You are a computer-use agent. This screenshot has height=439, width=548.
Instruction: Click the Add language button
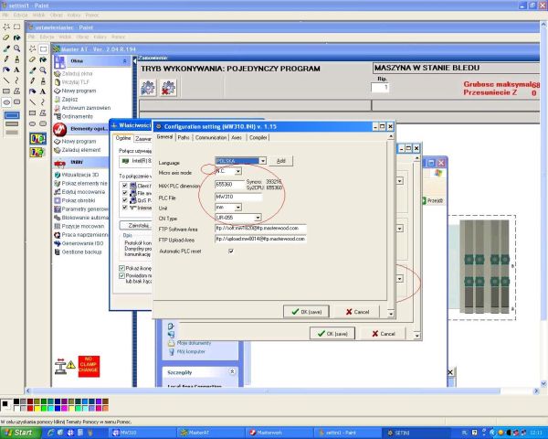coord(281,161)
